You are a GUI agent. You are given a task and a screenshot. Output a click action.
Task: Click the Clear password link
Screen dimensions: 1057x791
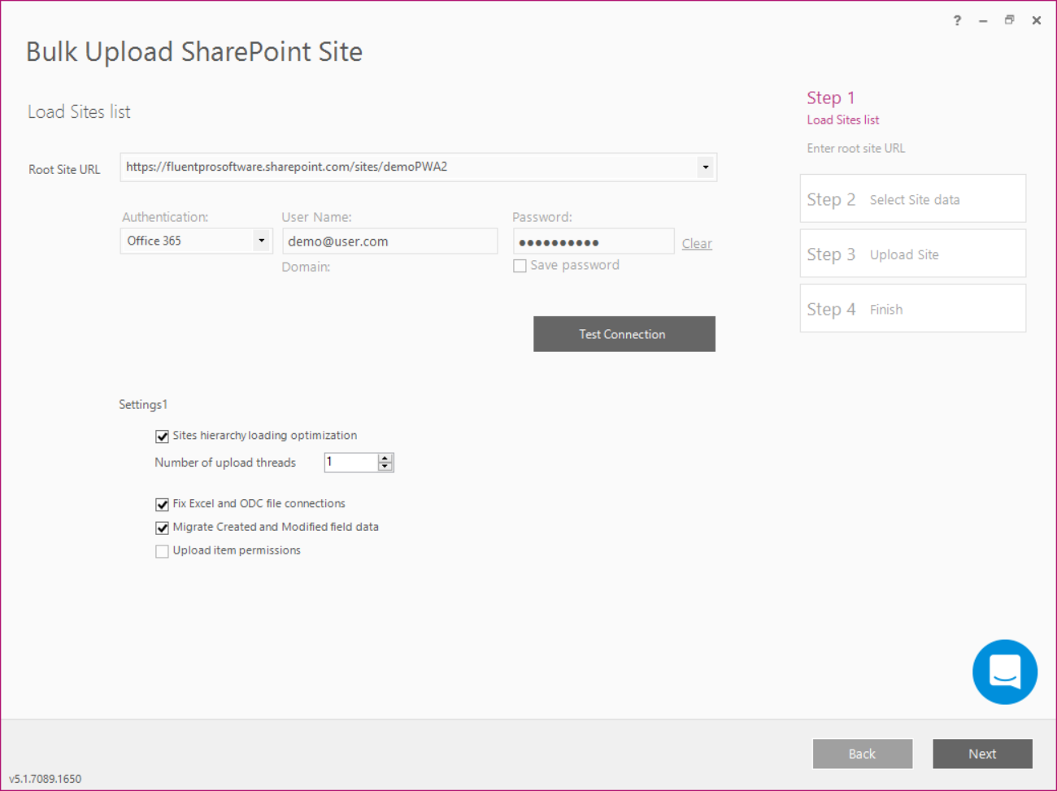[697, 244]
